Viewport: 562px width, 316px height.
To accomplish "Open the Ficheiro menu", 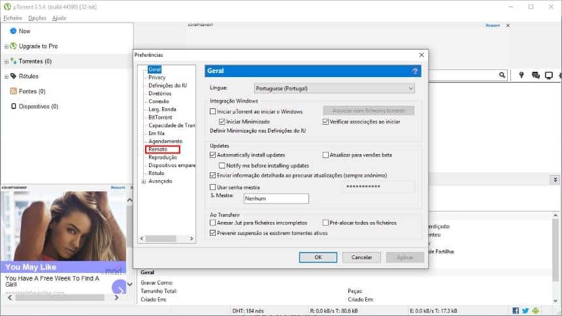I will (12, 18).
